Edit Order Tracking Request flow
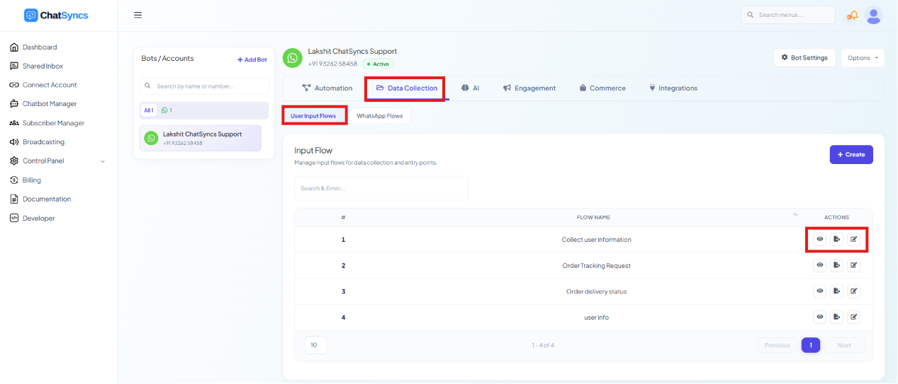 point(854,265)
